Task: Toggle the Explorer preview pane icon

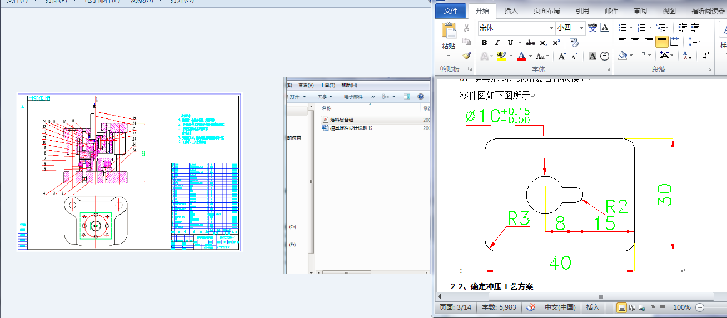Action: (x=407, y=97)
